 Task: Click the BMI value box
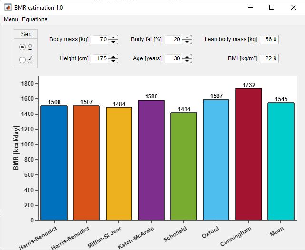point(269,58)
